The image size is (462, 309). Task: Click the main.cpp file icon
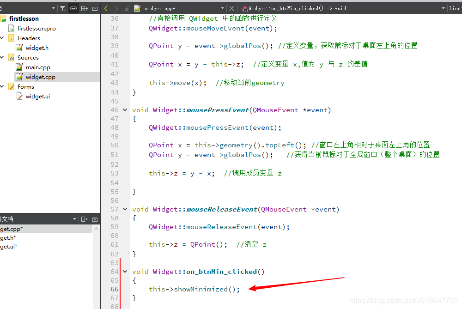pyautogui.click(x=19, y=67)
